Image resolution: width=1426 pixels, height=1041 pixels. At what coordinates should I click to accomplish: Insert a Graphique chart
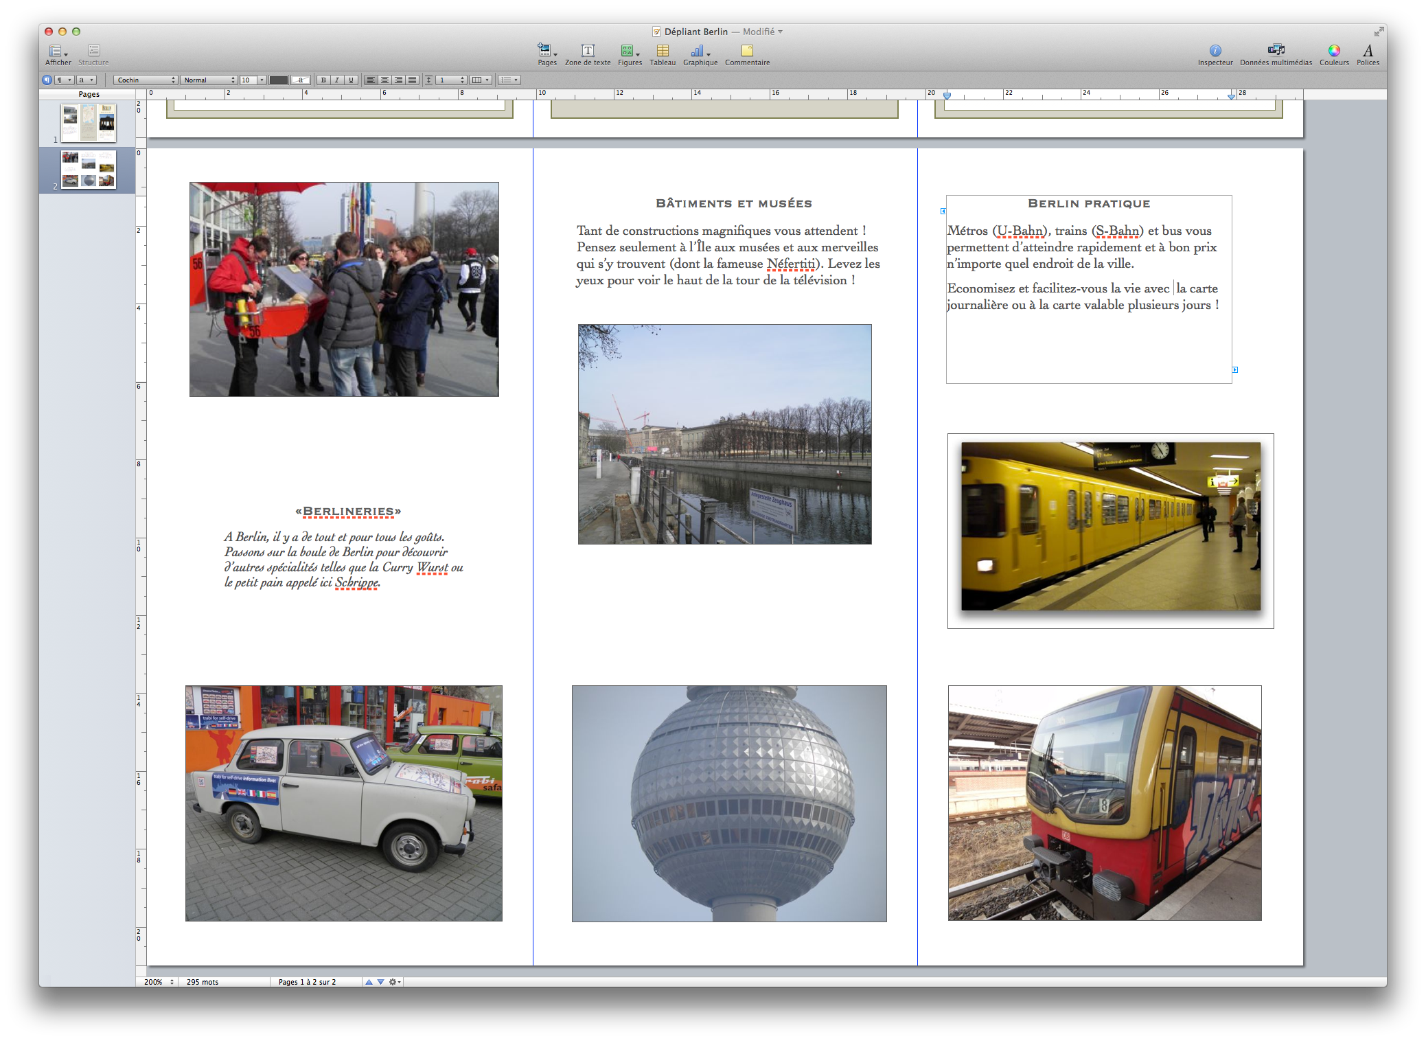tap(698, 52)
